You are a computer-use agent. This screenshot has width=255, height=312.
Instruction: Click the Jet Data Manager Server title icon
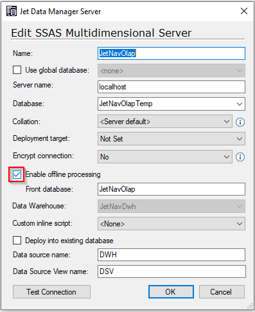[12, 11]
